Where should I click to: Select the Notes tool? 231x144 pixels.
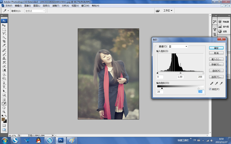point(4,100)
